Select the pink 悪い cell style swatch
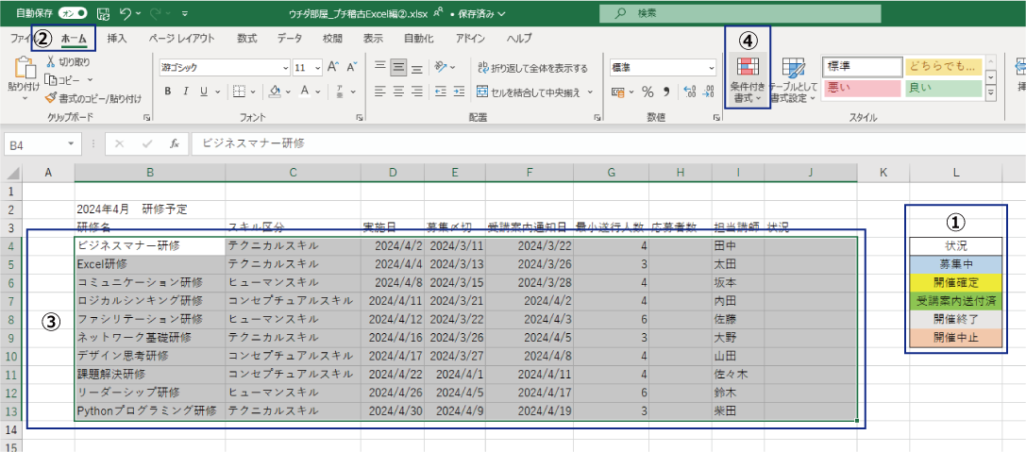Viewport: 1026px width, 452px height. pyautogui.click(x=863, y=88)
